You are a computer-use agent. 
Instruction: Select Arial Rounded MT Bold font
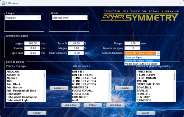[25, 91]
